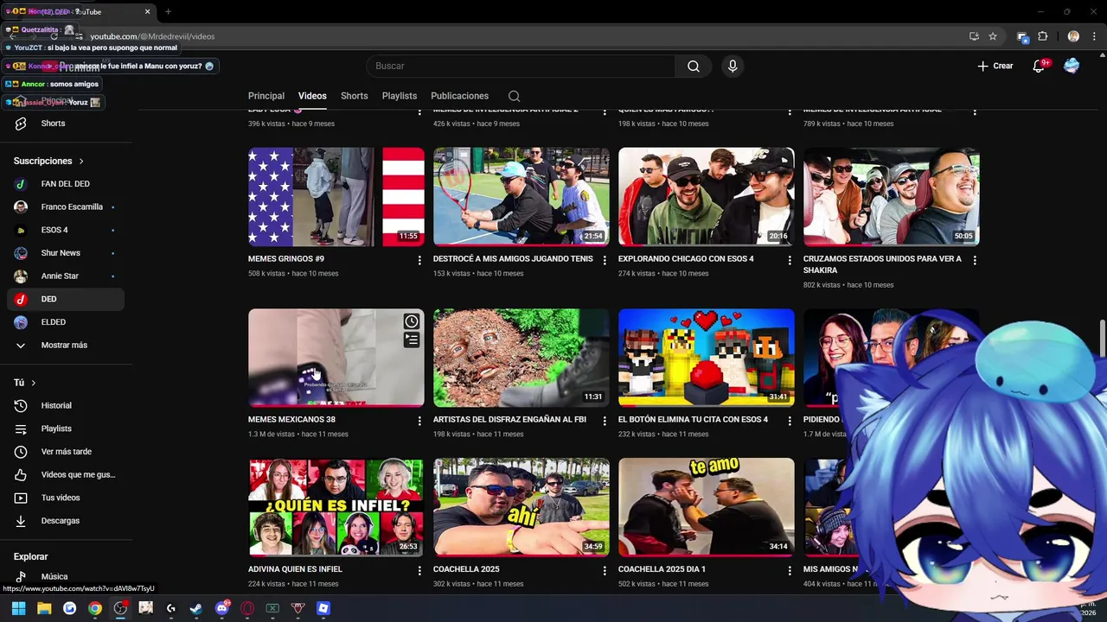1107x622 pixels.
Task: Open the account avatar menu
Action: click(1072, 66)
